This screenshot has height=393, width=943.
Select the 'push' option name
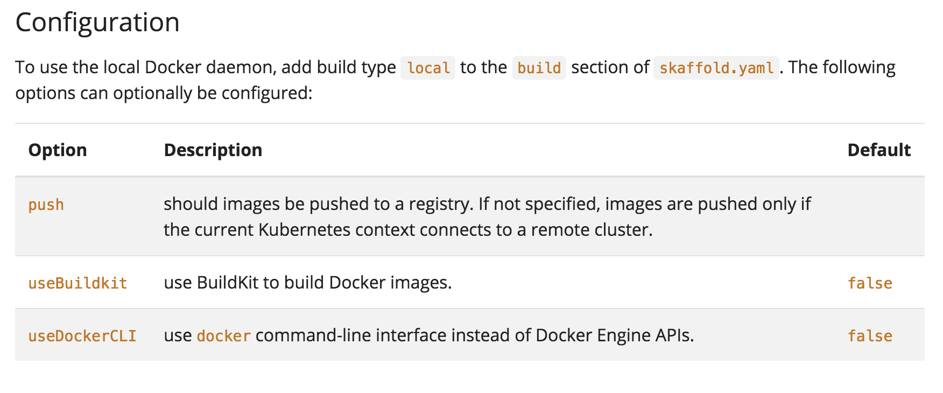(x=46, y=205)
